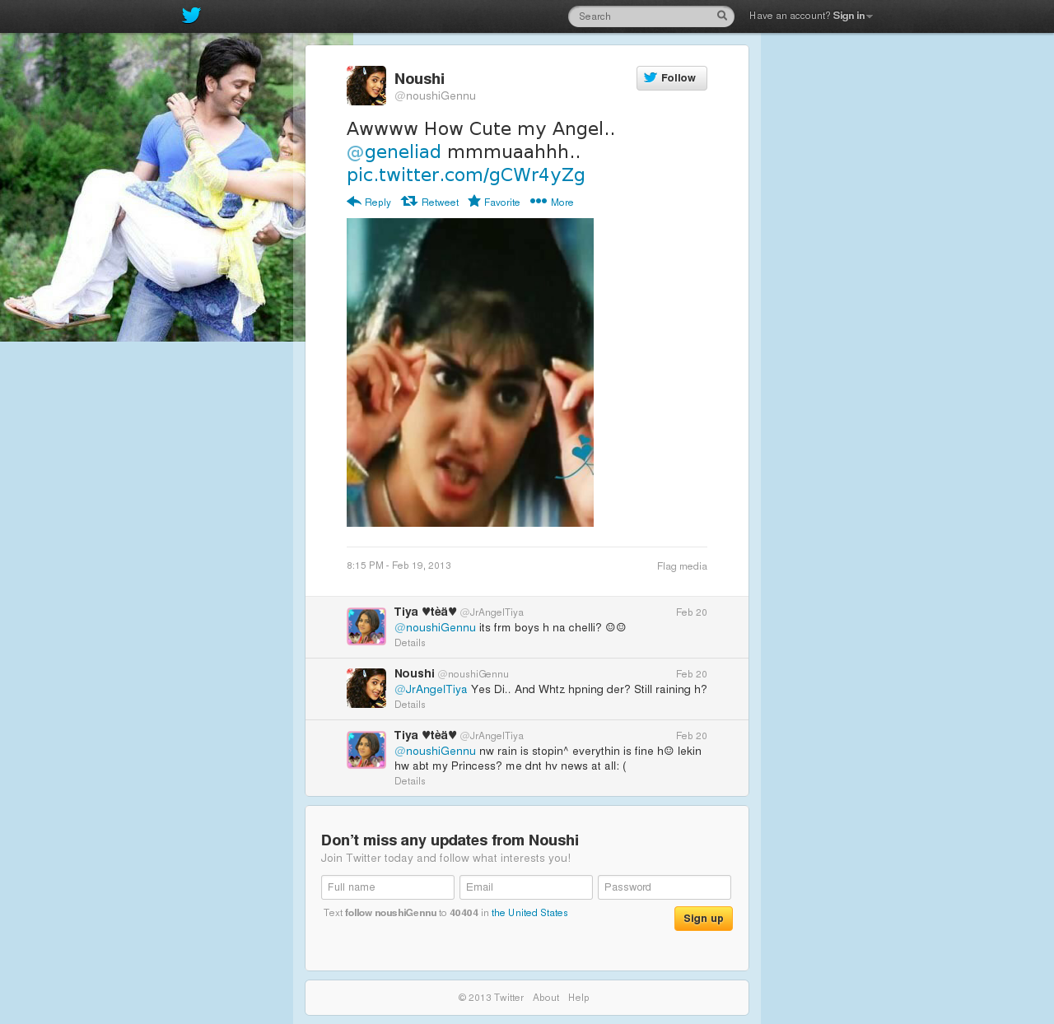Expand Details under 'Yes Di' reply
This screenshot has width=1054, height=1024.
coord(410,705)
